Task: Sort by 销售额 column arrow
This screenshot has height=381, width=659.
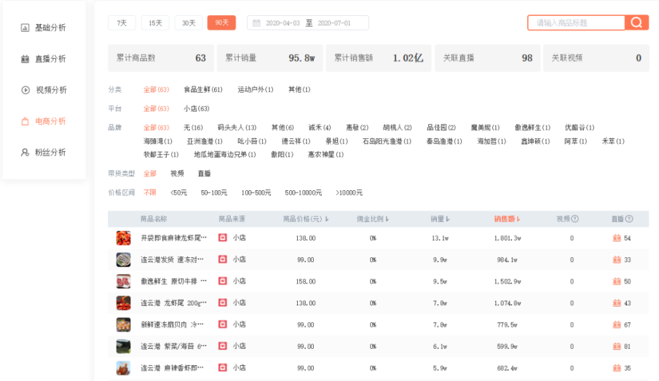Action: click(x=518, y=219)
